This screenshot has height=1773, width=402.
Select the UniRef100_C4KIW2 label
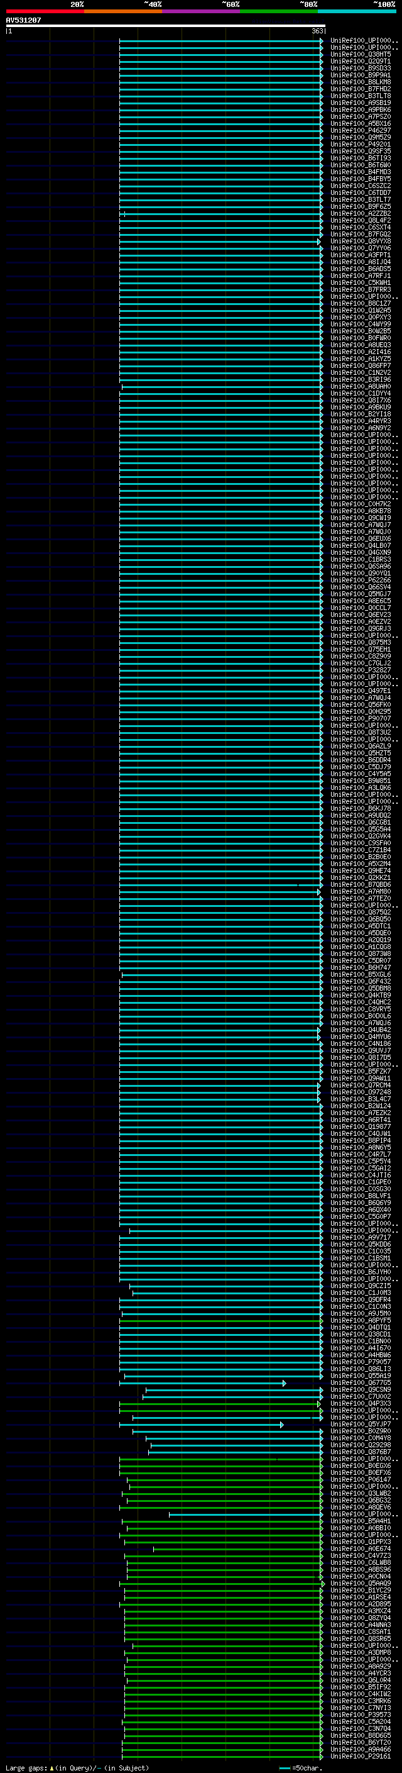click(361, 1694)
